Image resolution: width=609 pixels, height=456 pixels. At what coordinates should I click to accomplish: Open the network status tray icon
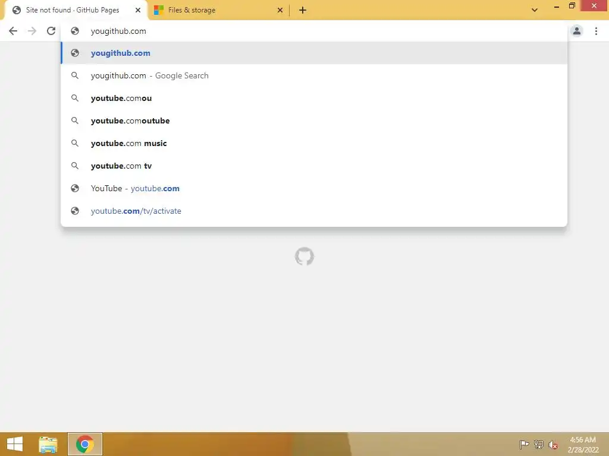click(539, 444)
